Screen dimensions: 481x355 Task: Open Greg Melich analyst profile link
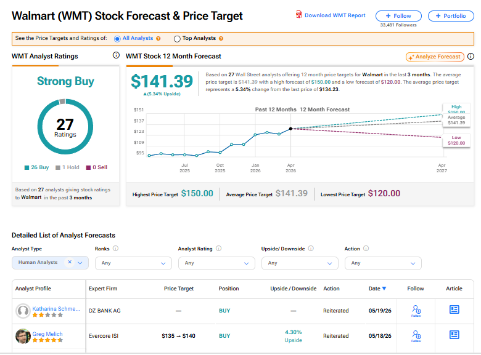(47, 334)
